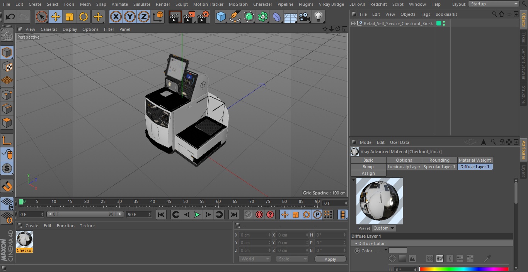Open the Content Browser side tab
528x272 pixels.
(523, 63)
